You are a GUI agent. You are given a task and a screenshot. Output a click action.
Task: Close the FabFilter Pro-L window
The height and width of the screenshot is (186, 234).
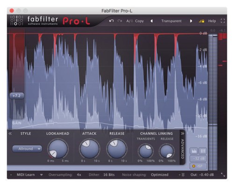click(x=12, y=11)
